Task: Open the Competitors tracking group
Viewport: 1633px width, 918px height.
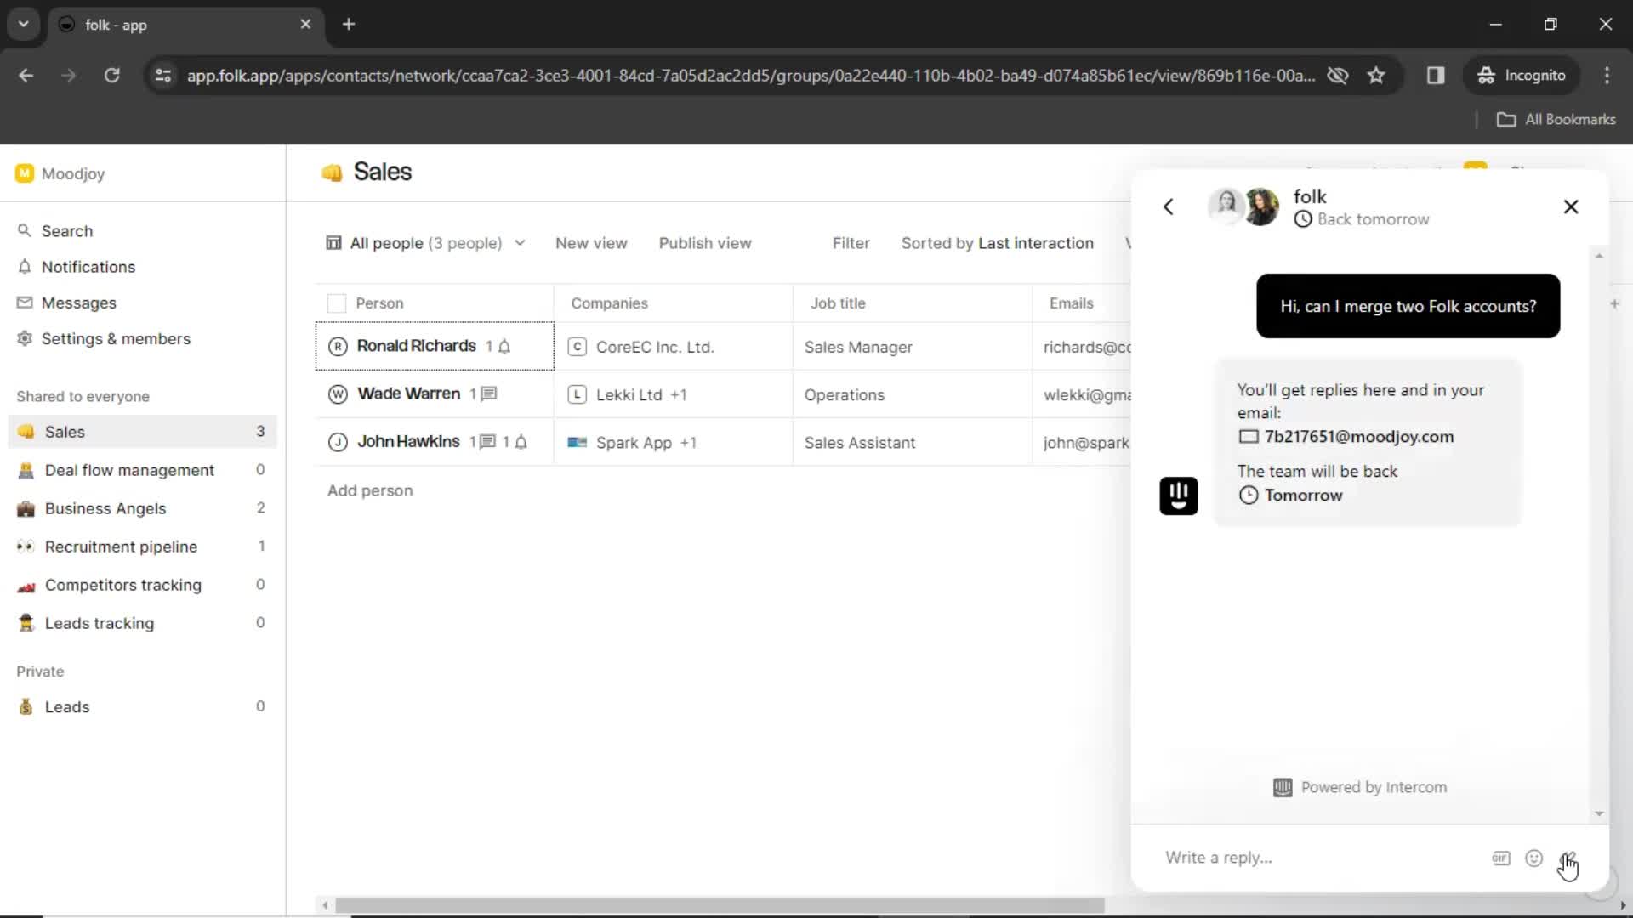Action: pos(142,585)
